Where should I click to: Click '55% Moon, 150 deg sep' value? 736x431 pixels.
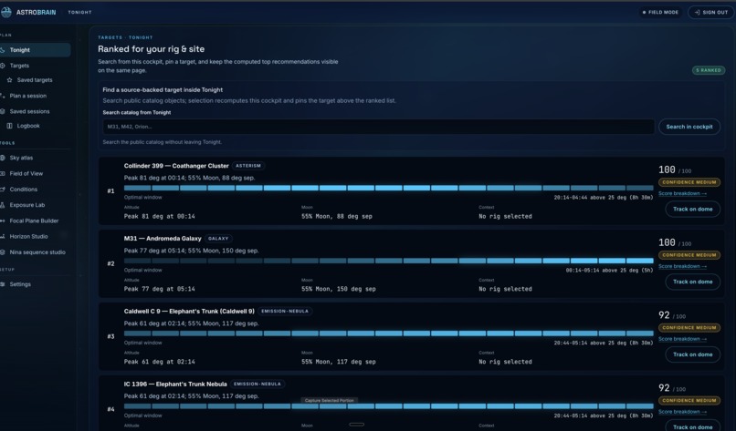[339, 289]
